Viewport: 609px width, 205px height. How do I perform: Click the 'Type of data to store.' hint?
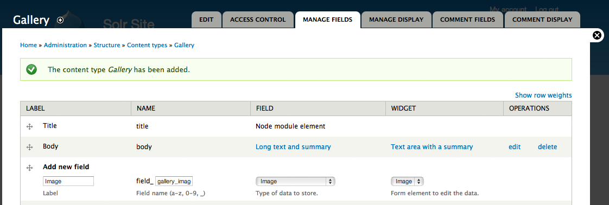pos(287,193)
